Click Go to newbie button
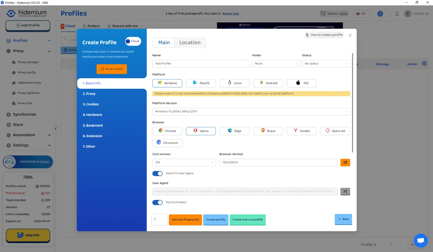The image size is (433, 252). tap(112, 69)
